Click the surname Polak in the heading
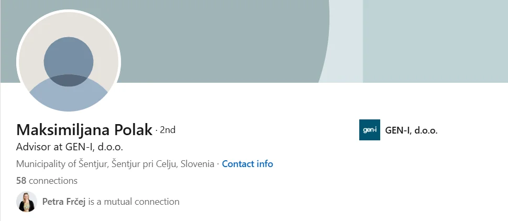This screenshot has height=221, width=508. coord(133,130)
